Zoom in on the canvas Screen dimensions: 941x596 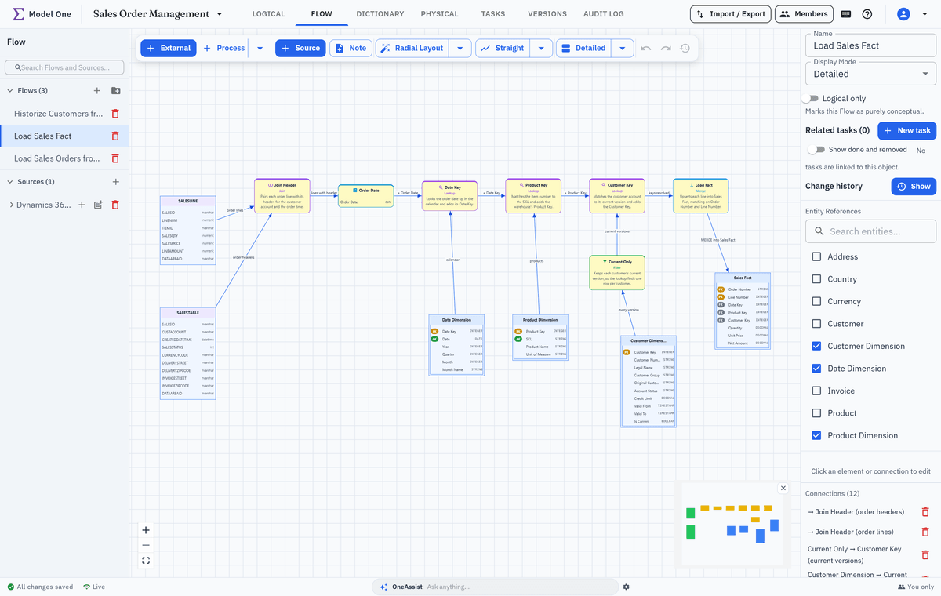[146, 530]
